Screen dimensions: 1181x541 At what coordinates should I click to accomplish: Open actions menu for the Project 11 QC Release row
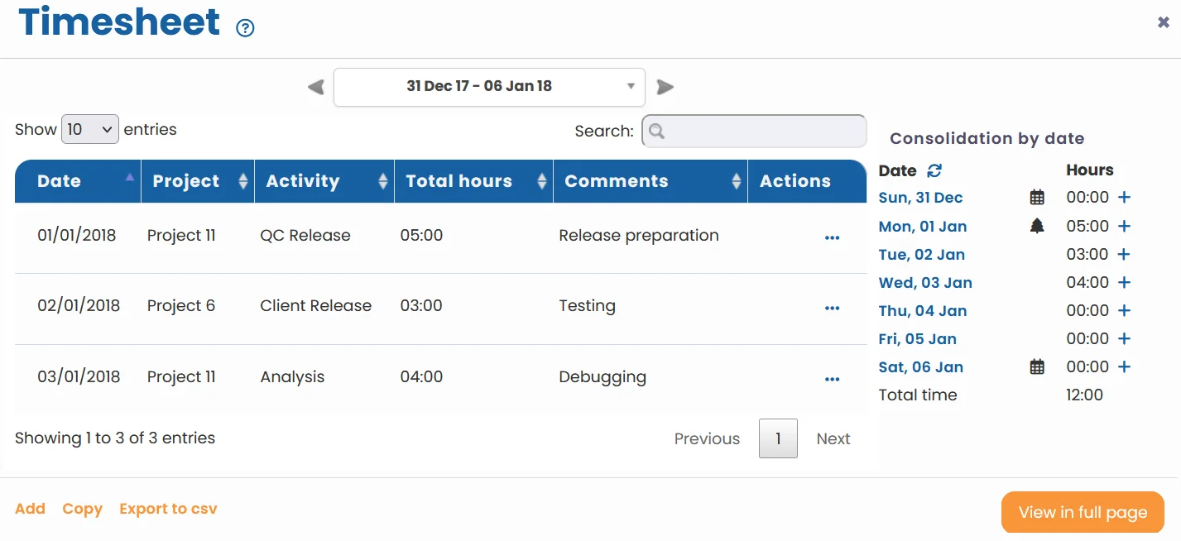(832, 237)
